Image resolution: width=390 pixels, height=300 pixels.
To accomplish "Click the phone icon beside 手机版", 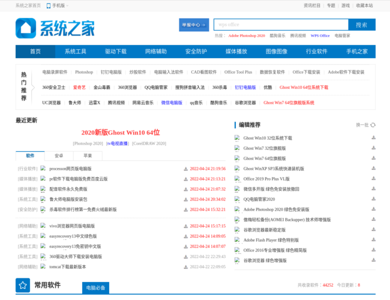I will 49,6.
